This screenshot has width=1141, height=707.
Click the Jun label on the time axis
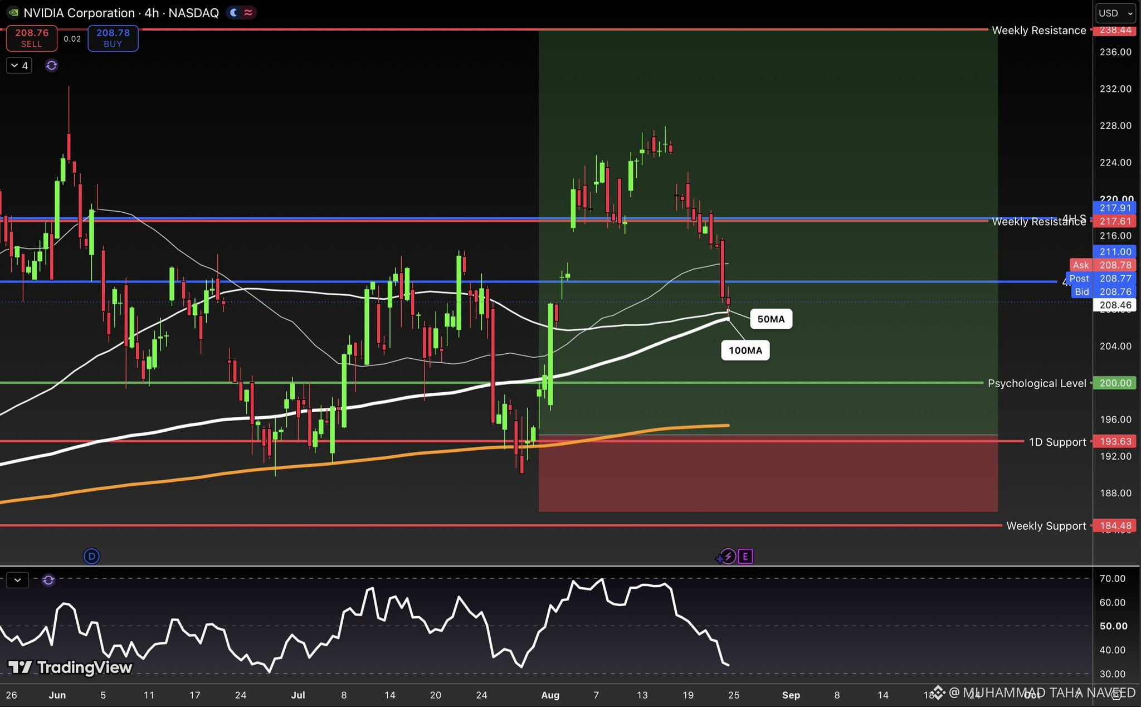(57, 695)
